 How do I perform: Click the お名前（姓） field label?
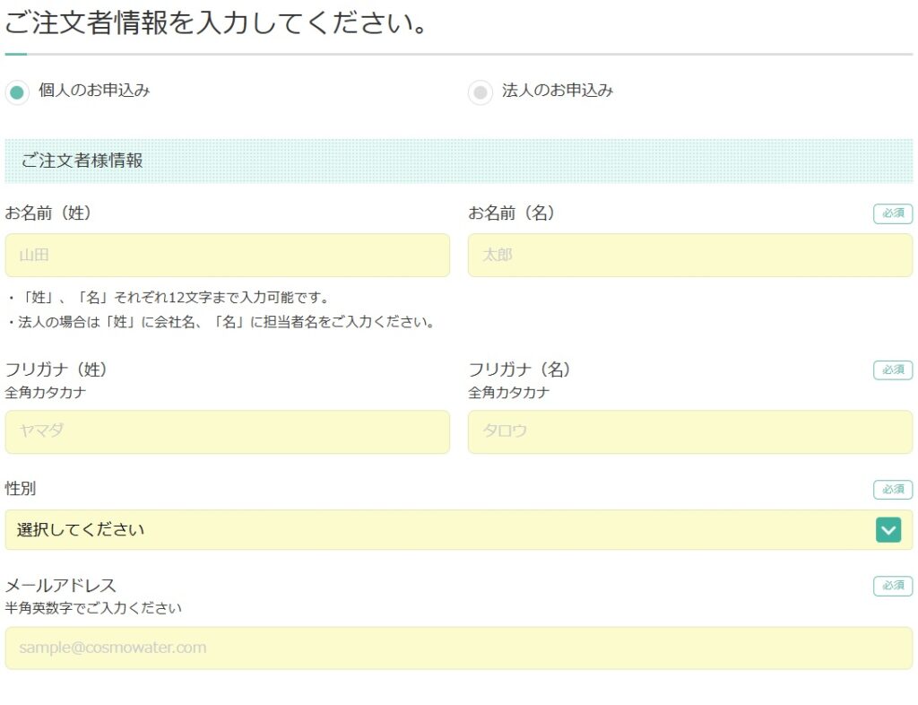pos(48,213)
